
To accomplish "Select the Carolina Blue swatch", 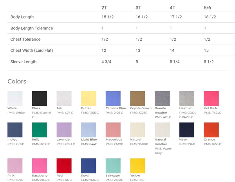I will (x=113, y=98).
